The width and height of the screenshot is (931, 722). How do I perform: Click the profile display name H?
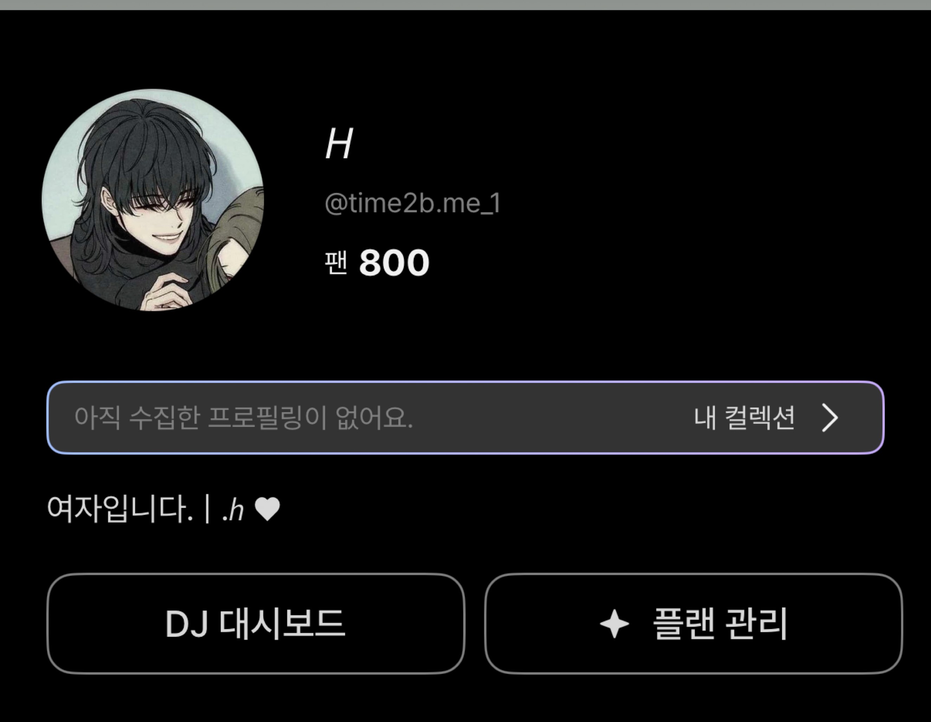(x=339, y=144)
